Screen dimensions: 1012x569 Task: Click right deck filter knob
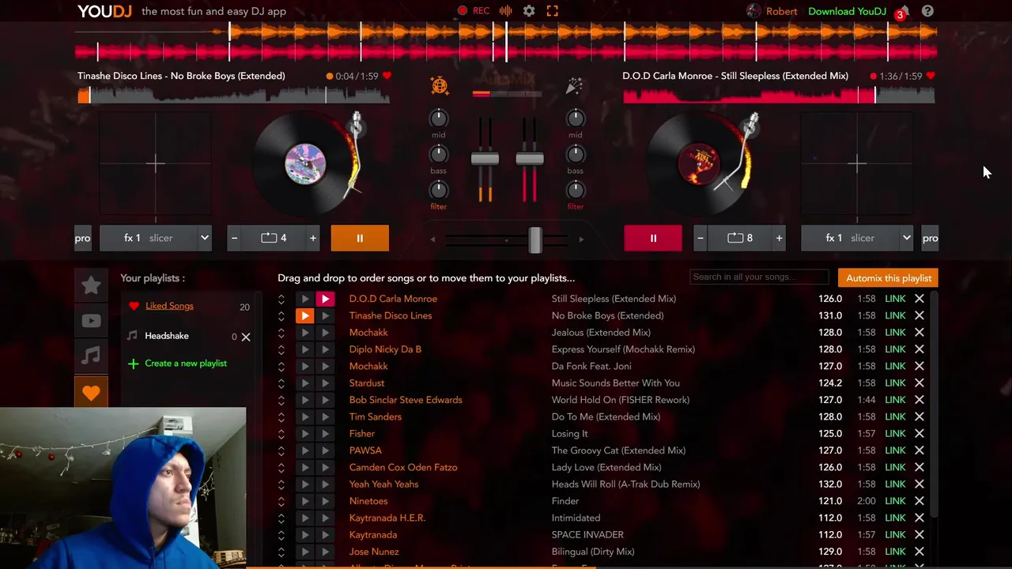(x=575, y=190)
